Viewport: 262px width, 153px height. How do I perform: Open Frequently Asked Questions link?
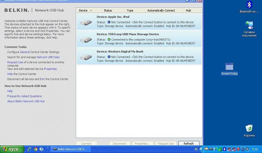click(24, 96)
